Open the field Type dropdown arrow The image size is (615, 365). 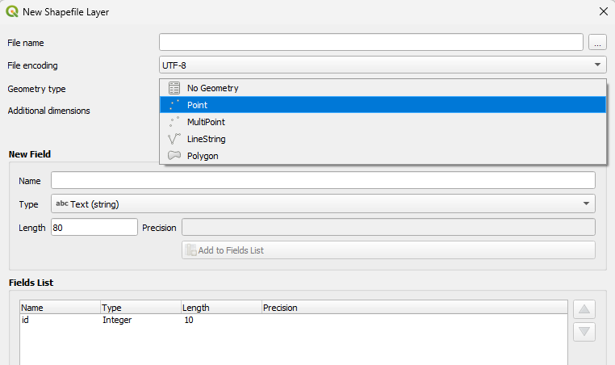586,203
